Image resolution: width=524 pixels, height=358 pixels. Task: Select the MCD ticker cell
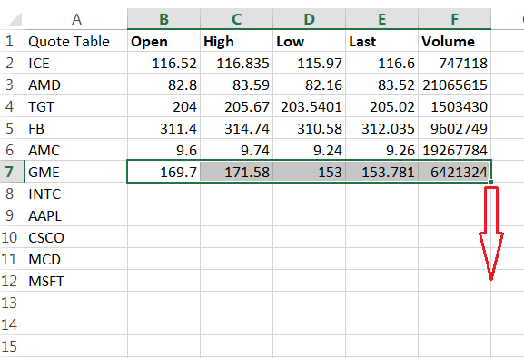76,259
